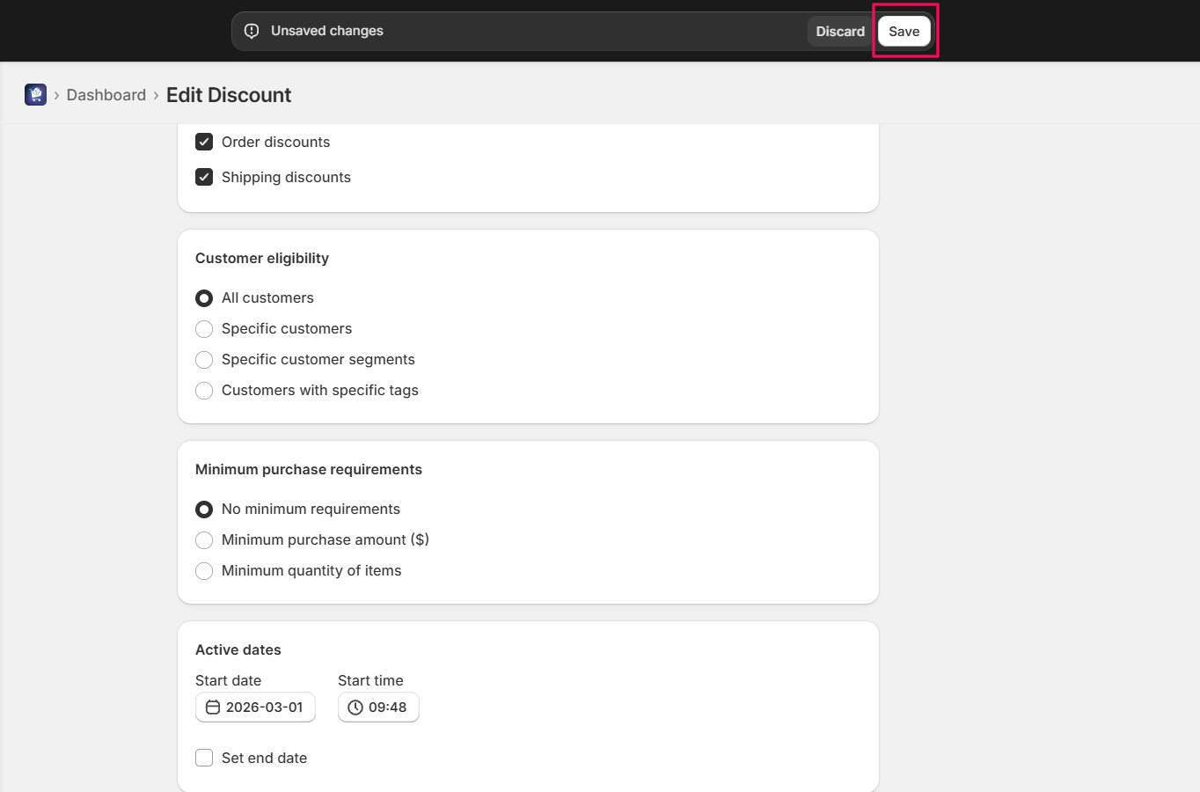
Task: Choose Specific customers eligibility
Action: [204, 329]
